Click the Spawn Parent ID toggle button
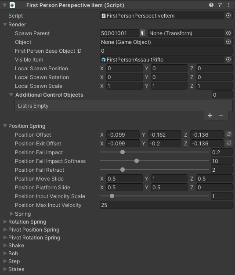235x275 pixels. pyautogui.click(x=142, y=33)
